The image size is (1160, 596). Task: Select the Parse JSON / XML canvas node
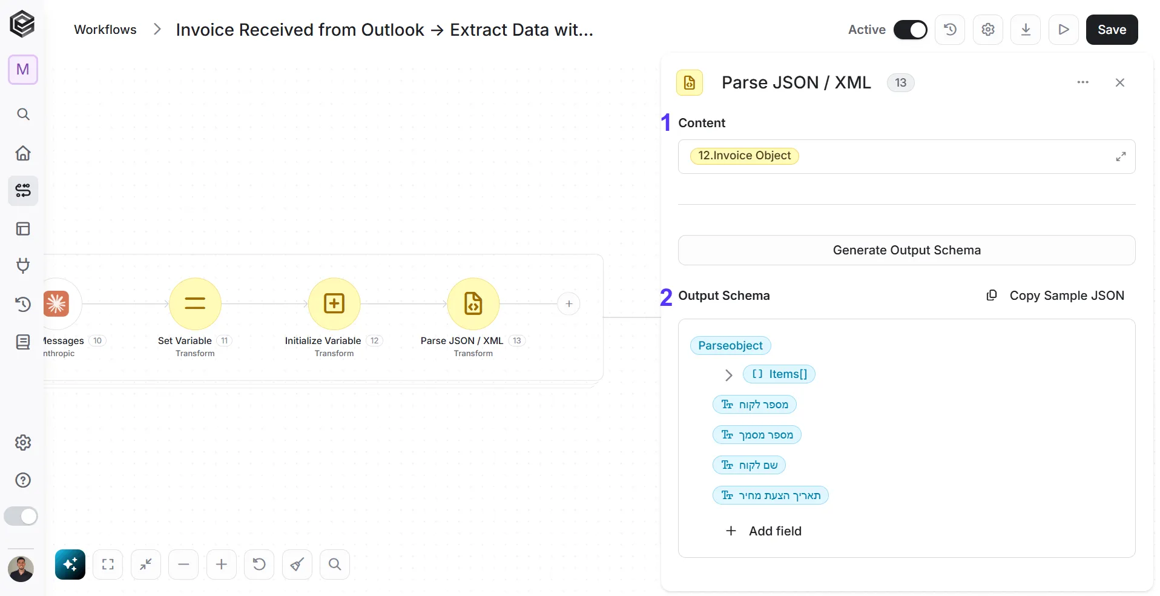(x=473, y=304)
